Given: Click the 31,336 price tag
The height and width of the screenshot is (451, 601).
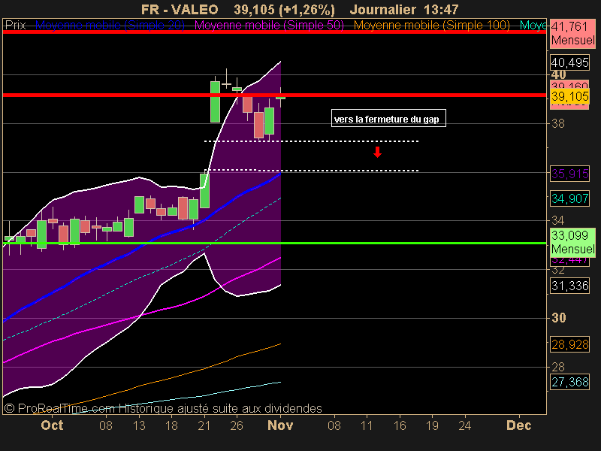Looking at the screenshot, I should [569, 286].
